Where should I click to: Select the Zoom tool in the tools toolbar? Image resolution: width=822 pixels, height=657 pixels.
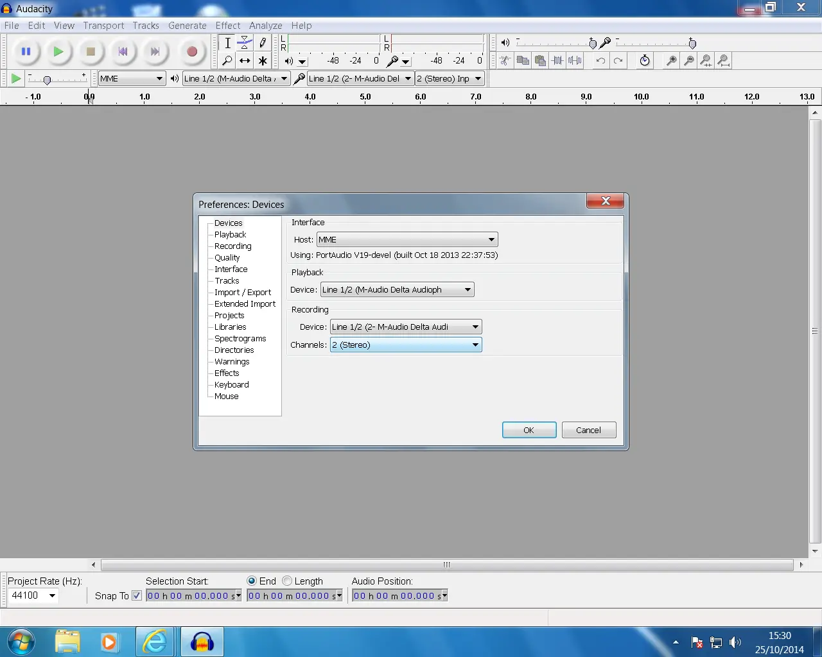pyautogui.click(x=227, y=61)
